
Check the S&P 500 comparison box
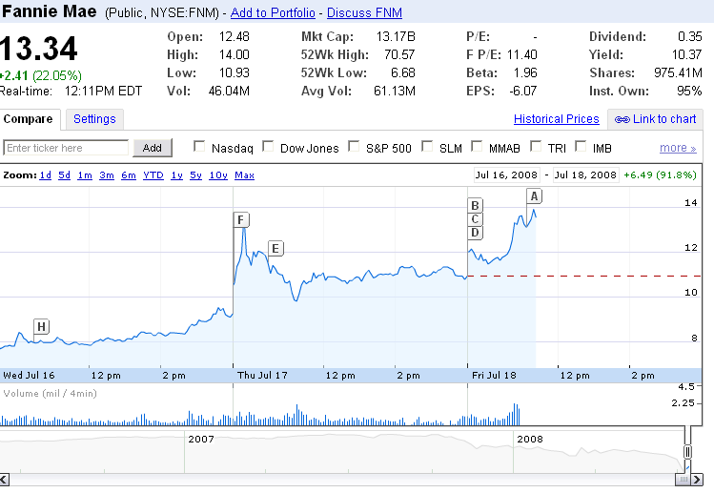pos(354,147)
